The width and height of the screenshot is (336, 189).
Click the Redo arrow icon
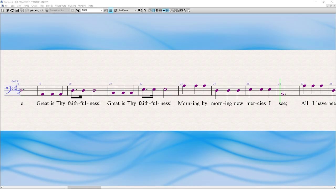tap(42, 10)
